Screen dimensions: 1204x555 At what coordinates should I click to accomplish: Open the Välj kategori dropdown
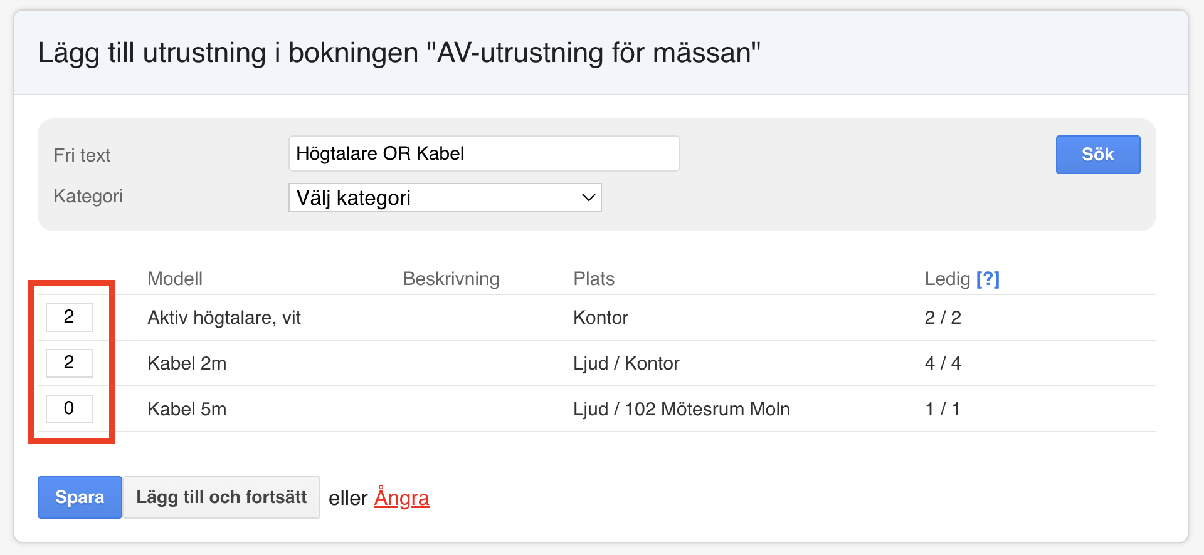[445, 198]
